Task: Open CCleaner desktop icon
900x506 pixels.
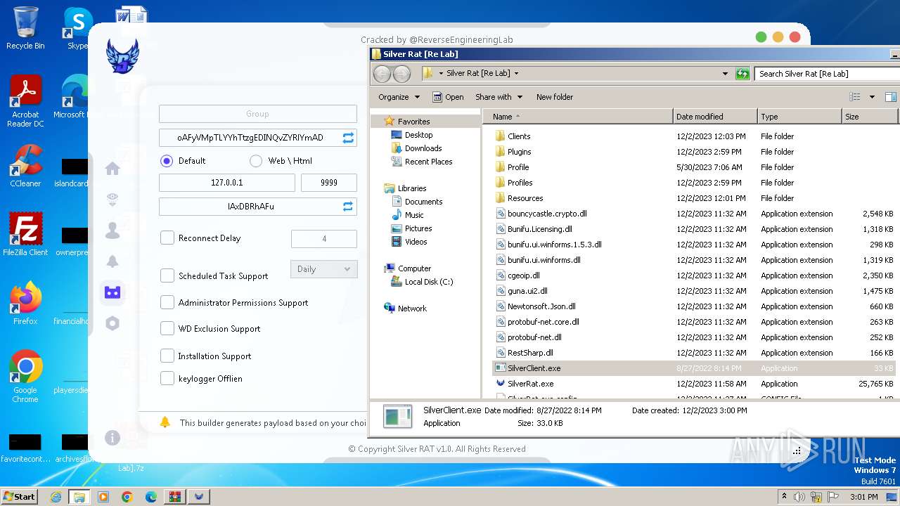Action: [x=25, y=167]
